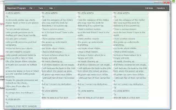176x110 pixels.
Task: Maximize the Alignment Program window
Action: tap(160, 2)
